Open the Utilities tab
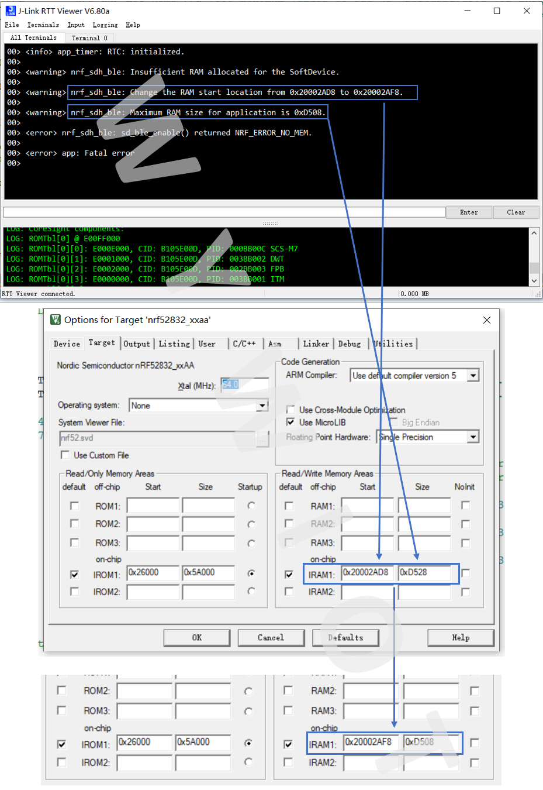Screen dimensions: 543x790 click(394, 344)
